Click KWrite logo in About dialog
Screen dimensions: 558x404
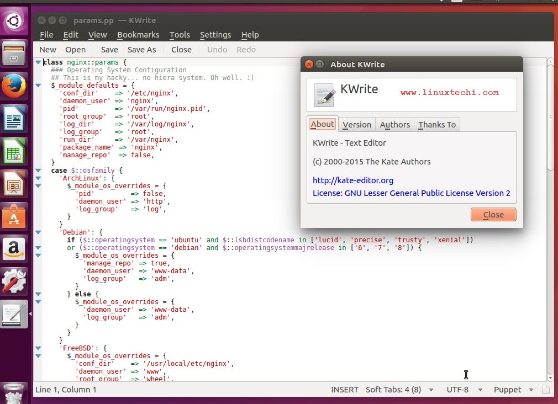[x=324, y=95]
